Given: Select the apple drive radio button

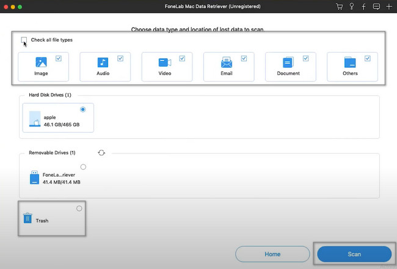Looking at the screenshot, I should point(83,109).
